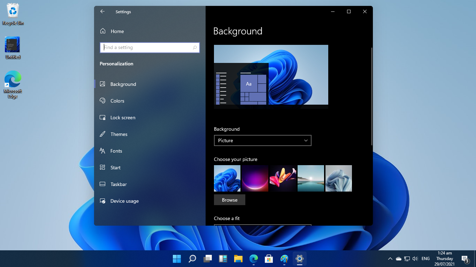Image resolution: width=476 pixels, height=267 pixels.
Task: Click the Settings window vertical scrollbar
Action: [371, 96]
